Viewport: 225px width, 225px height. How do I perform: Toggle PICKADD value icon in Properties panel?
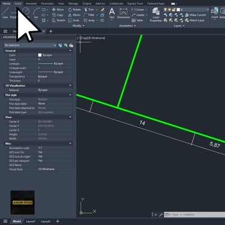pos(60,46)
